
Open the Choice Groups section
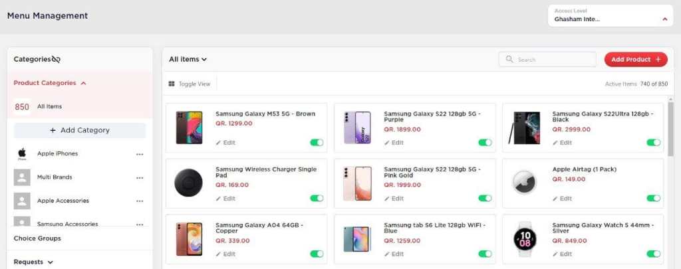(x=37, y=238)
